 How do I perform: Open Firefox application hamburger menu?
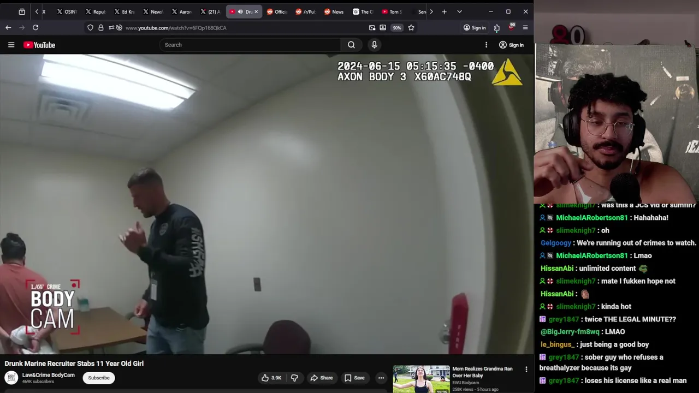[x=525, y=27]
